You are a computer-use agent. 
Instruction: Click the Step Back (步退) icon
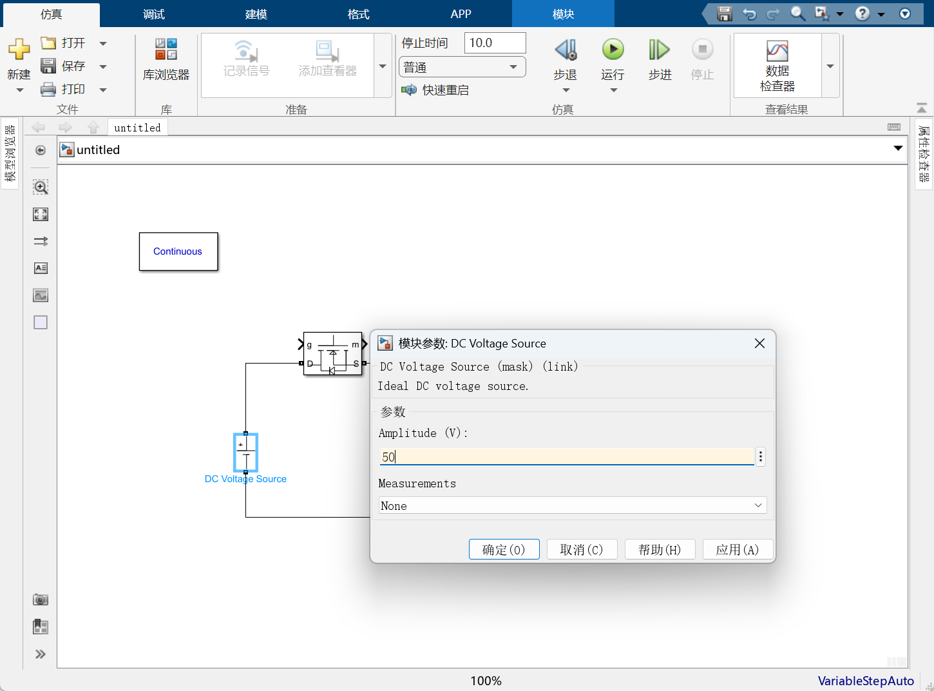pyautogui.click(x=566, y=50)
